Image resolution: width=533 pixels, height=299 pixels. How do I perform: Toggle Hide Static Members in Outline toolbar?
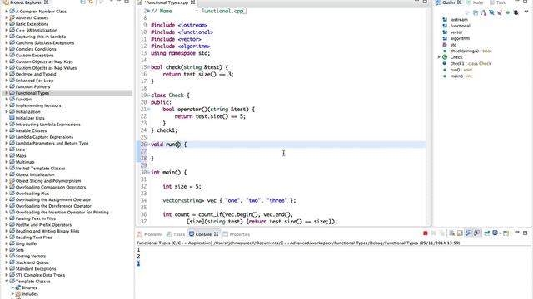pos(500,12)
